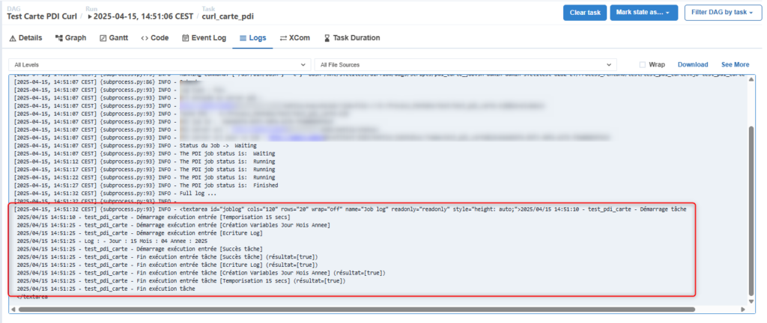767x323 pixels.
Task: Click the Task Duration hourglass icon
Action: pyautogui.click(x=327, y=38)
